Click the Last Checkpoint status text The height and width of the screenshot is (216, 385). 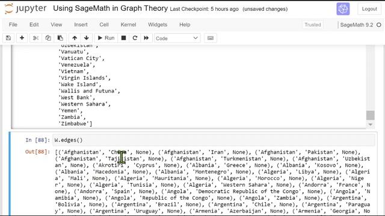(x=204, y=9)
